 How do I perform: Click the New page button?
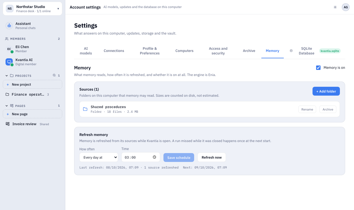tap(32, 114)
